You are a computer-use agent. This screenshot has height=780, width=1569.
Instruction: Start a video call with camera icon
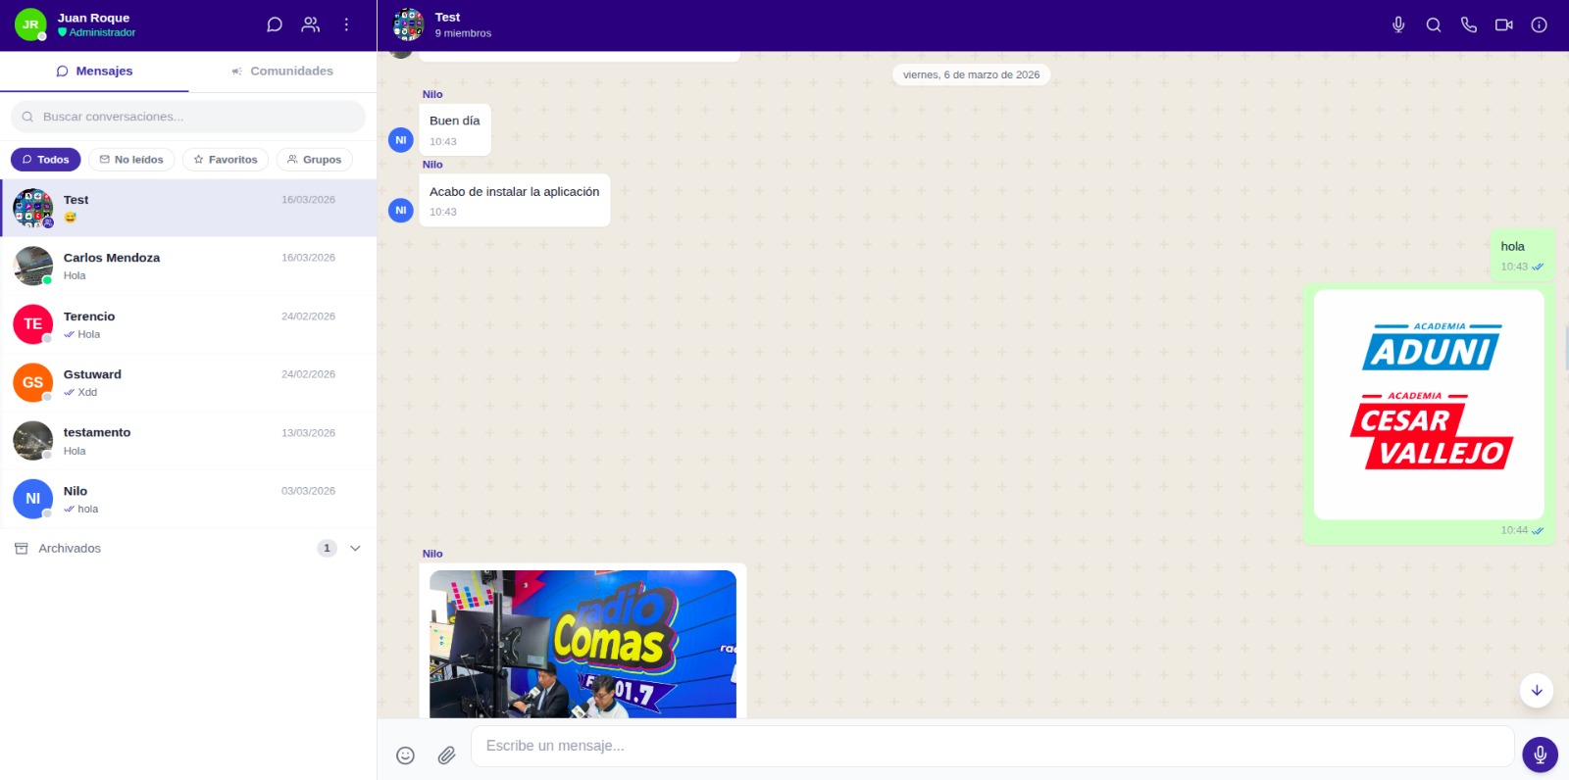click(1504, 24)
